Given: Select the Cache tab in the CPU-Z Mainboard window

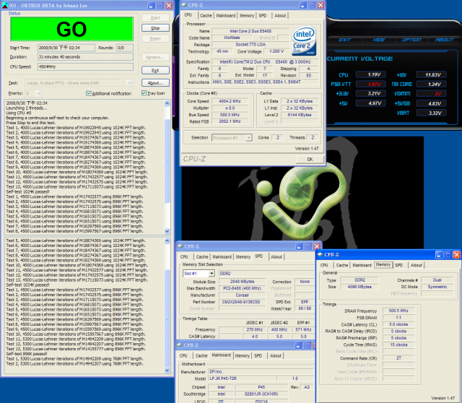Looking at the screenshot, I should click(201, 356).
